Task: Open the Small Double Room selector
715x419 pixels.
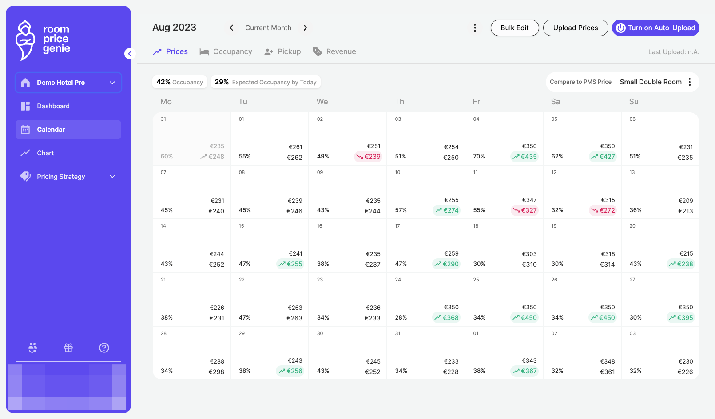Action: pos(651,82)
